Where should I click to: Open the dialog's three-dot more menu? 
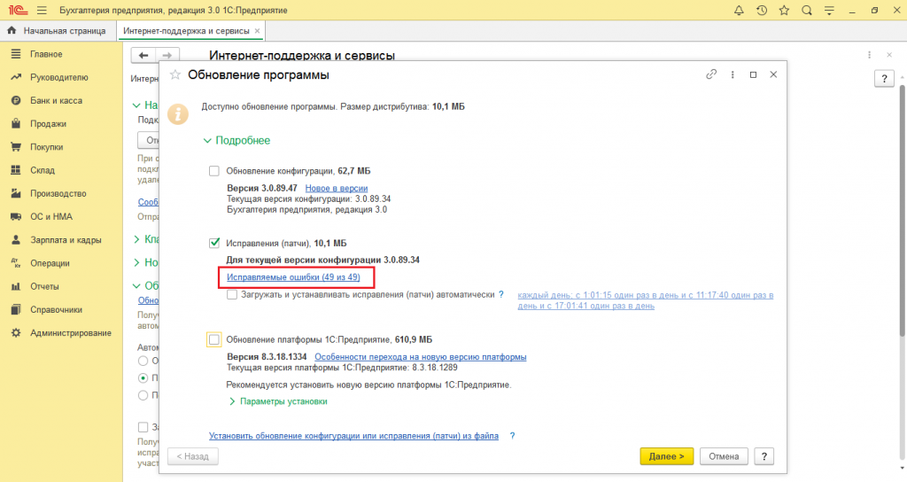pos(733,75)
